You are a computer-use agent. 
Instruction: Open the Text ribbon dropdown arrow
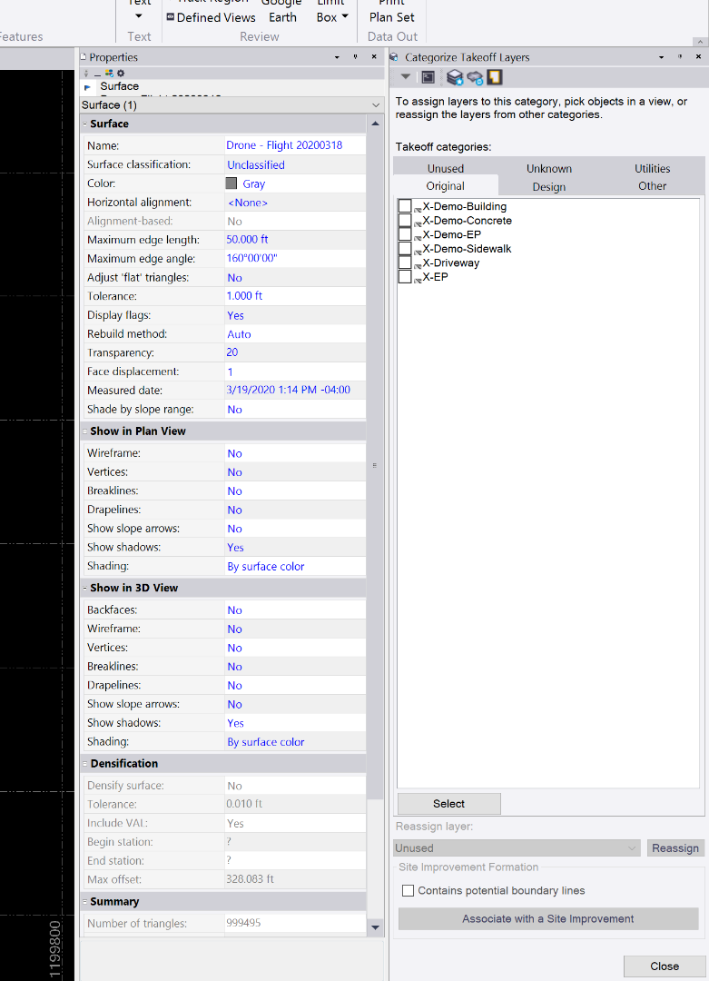click(x=139, y=16)
